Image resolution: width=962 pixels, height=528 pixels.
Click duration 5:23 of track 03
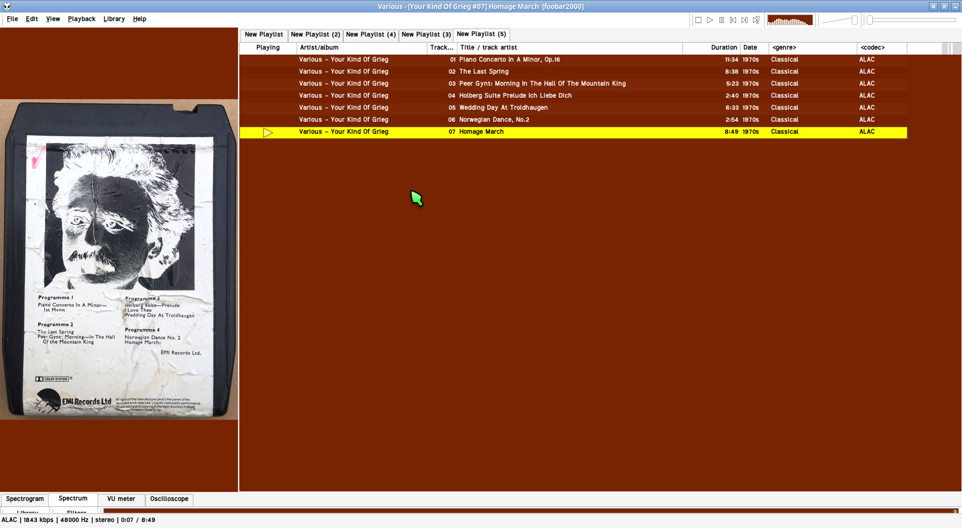point(732,84)
